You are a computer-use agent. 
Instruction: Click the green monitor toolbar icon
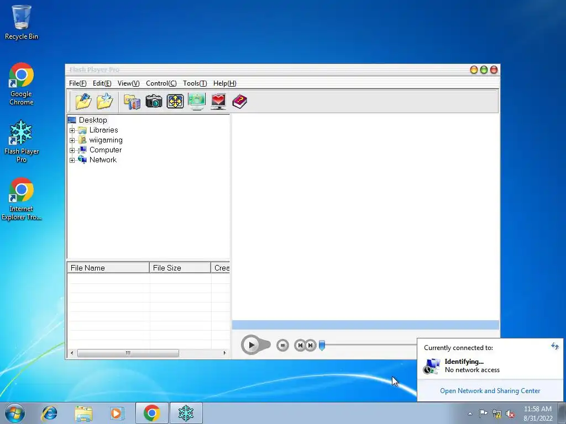coord(197,102)
